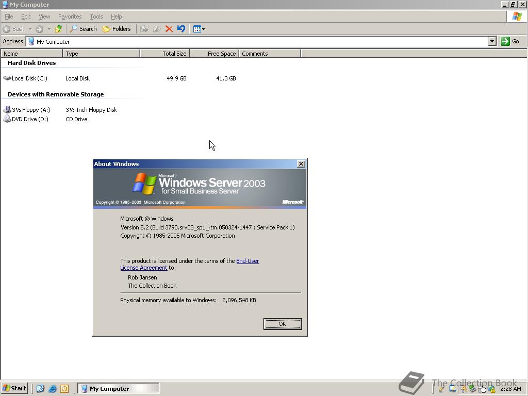Click the green Go button
The width and height of the screenshot is (528, 396).
coord(510,41)
